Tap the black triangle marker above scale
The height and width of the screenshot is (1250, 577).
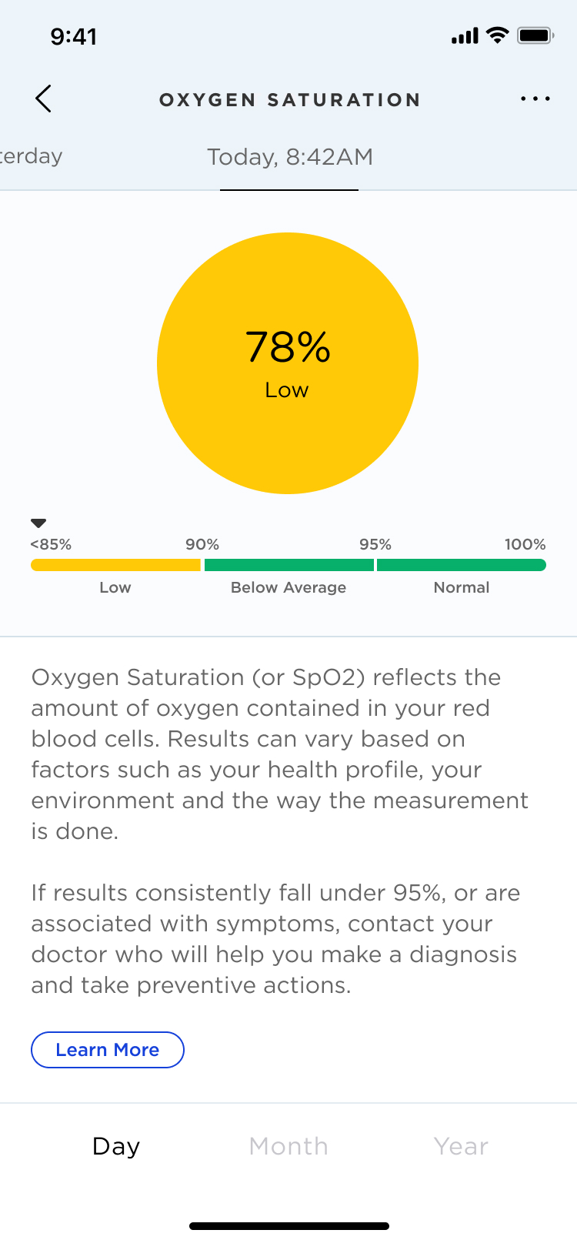tap(38, 523)
